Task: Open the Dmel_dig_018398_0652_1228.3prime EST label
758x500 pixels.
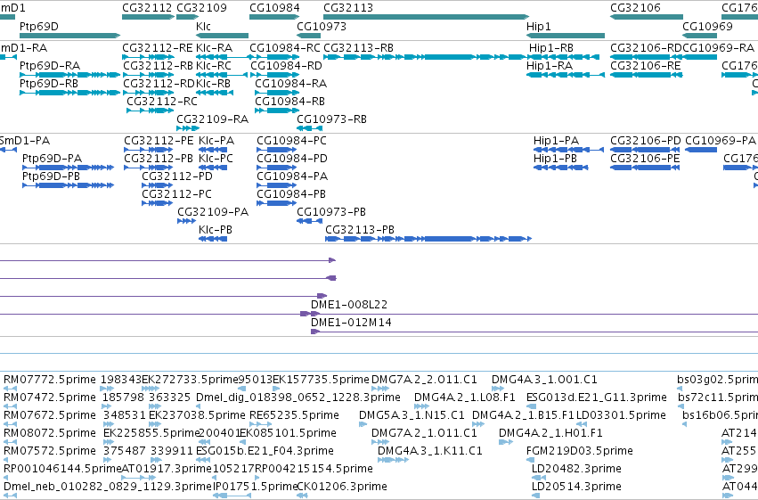Action: 298,398
